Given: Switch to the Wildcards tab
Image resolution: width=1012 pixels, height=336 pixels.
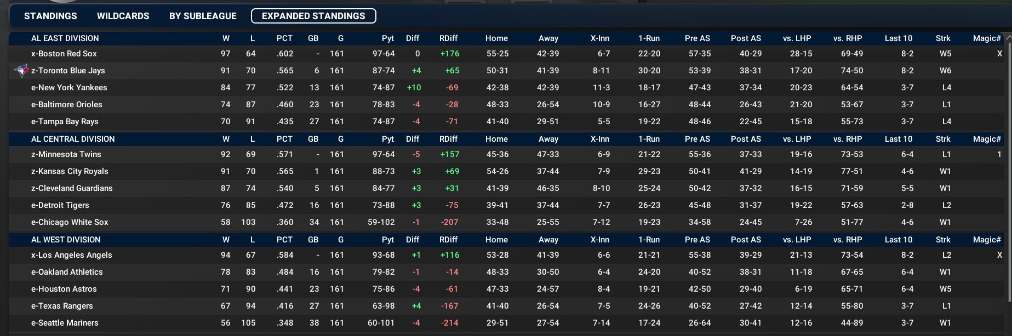Looking at the screenshot, I should 123,16.
